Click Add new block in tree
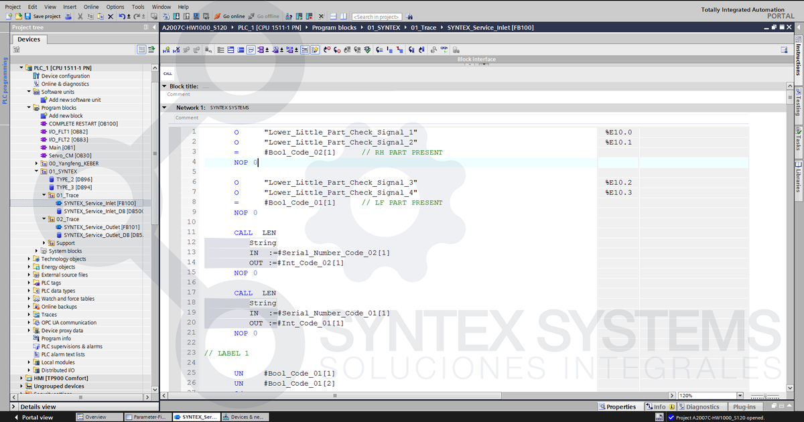The image size is (804, 422). (66, 115)
